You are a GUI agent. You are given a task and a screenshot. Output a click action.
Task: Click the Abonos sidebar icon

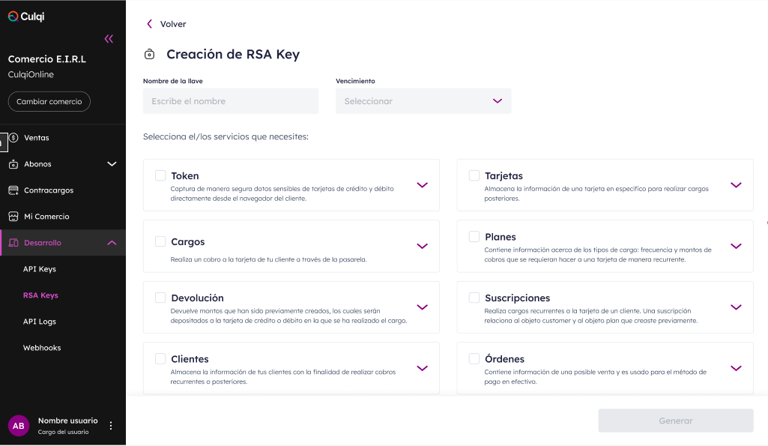pyautogui.click(x=13, y=164)
